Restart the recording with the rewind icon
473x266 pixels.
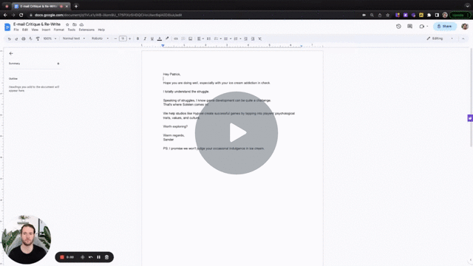(x=91, y=257)
